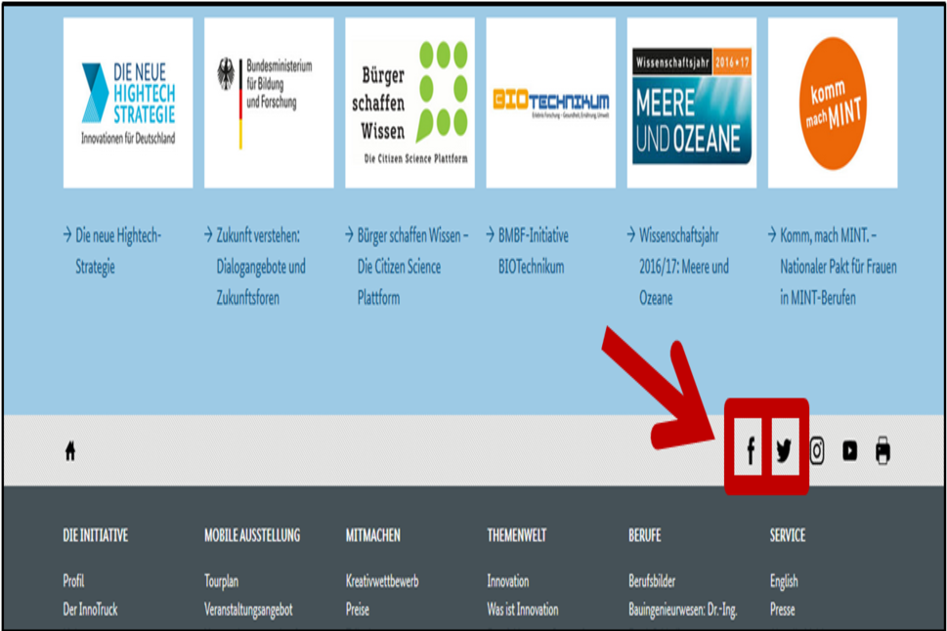Open the Twitter bird icon
The image size is (947, 631).
pos(784,450)
